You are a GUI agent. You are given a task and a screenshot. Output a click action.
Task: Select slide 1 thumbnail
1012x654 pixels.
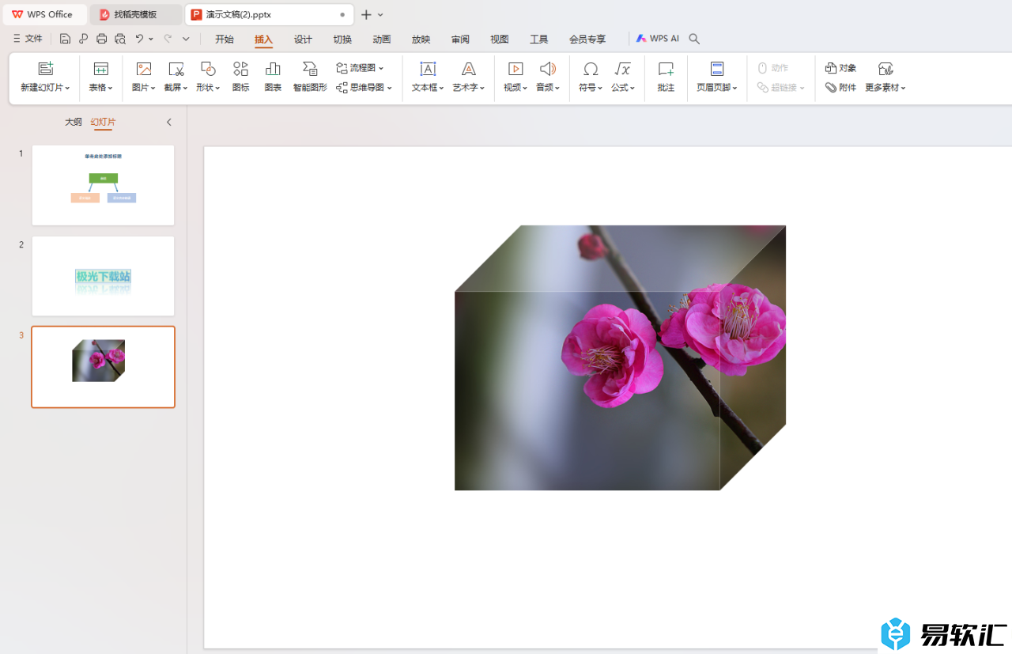click(103, 185)
